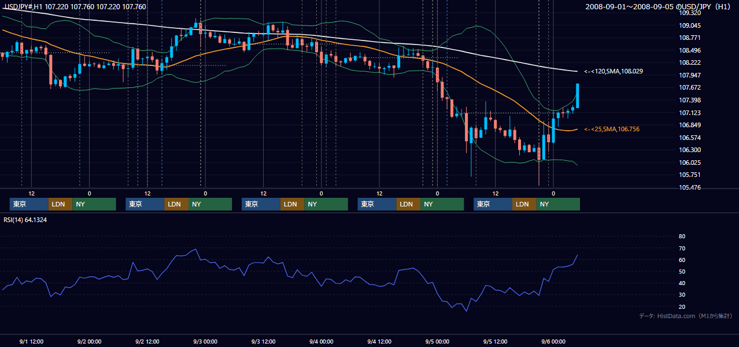Click the 9/1 12:00 time axis label
Image resolution: width=739 pixels, height=347 pixels.
tap(31, 341)
